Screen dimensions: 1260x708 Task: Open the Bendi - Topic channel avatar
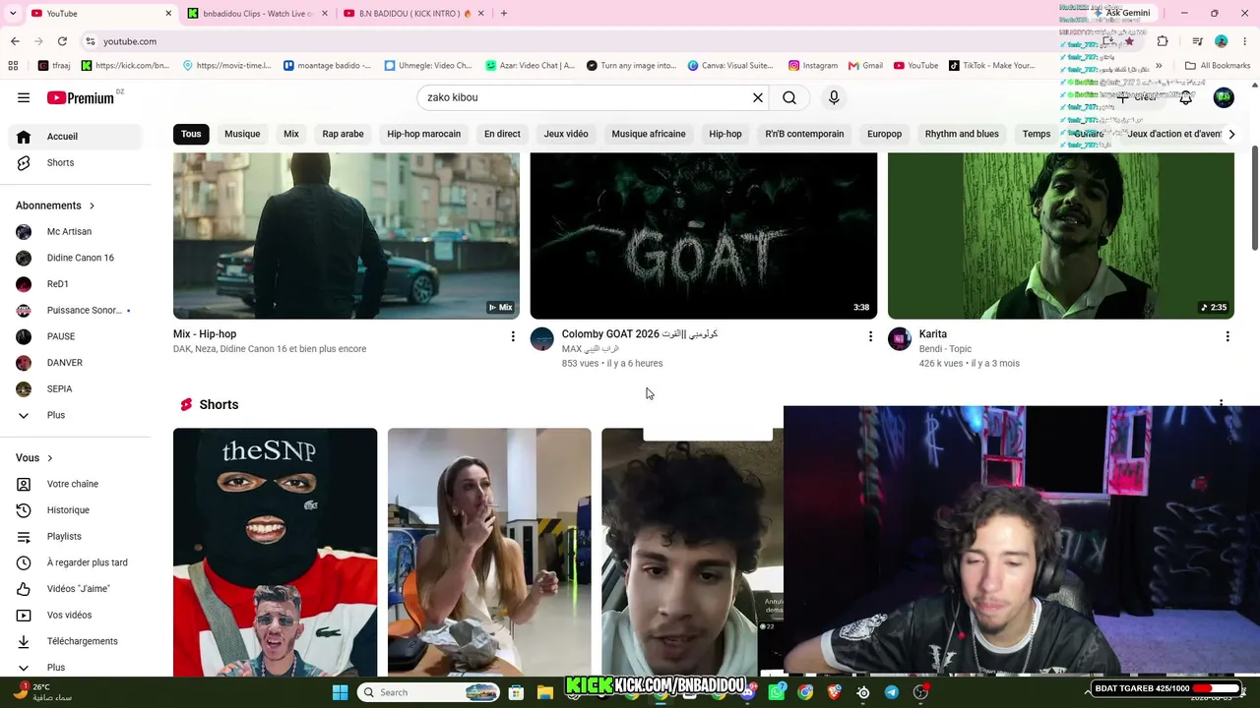point(900,339)
